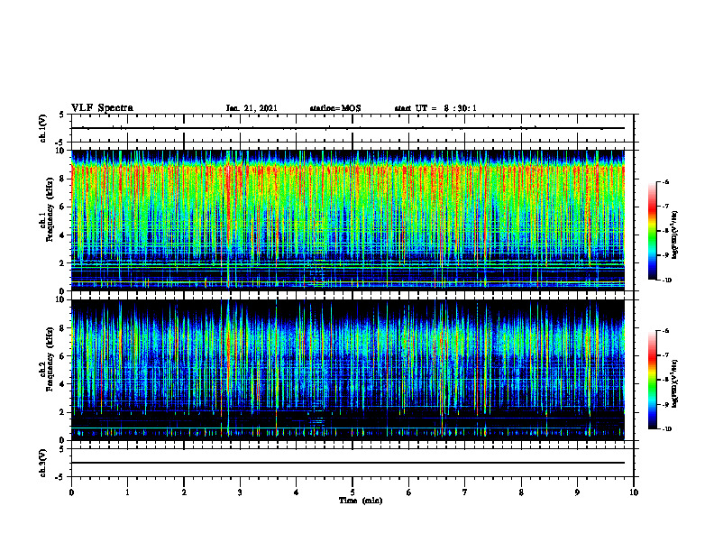
Task: Click the '5' tick on ch.3(V) axis
Action: point(62,449)
